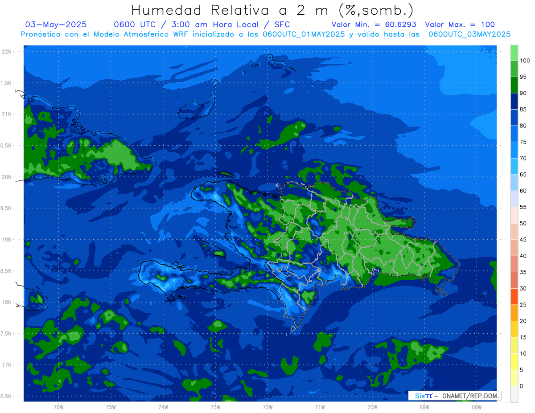Click legend value label "85"
This screenshot has height=413, width=535.
523,109
